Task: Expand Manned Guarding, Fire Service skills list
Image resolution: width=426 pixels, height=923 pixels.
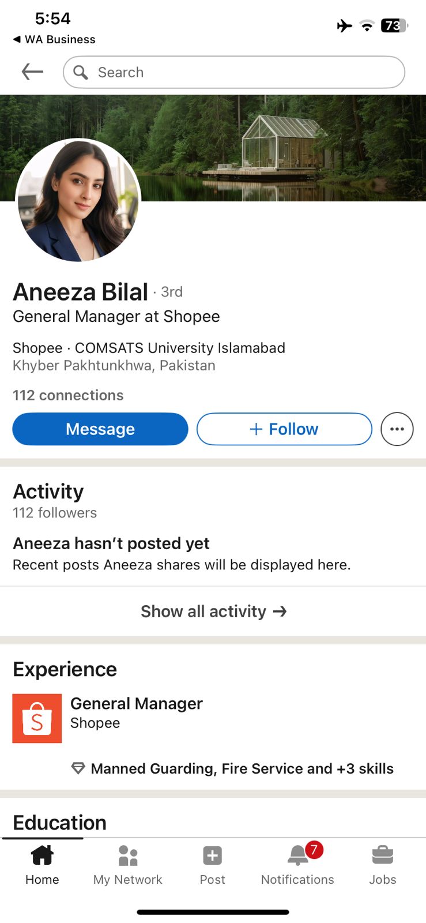Action: click(242, 768)
